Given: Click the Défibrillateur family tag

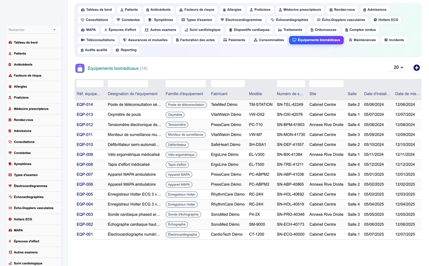Looking at the screenshot, I should click(177, 145).
